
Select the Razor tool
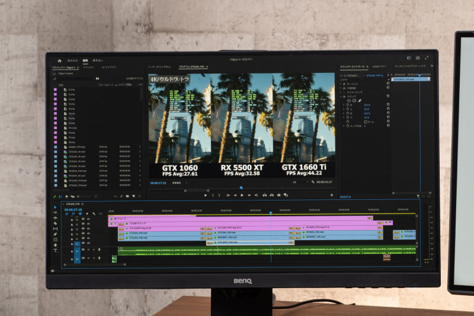click(x=55, y=224)
